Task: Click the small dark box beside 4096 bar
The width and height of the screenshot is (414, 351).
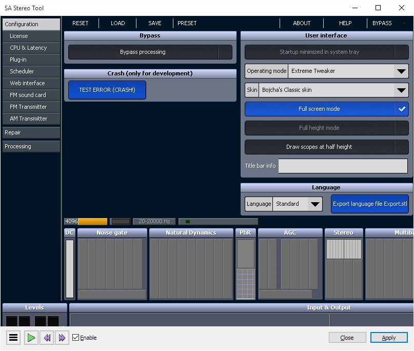Action: pos(121,221)
